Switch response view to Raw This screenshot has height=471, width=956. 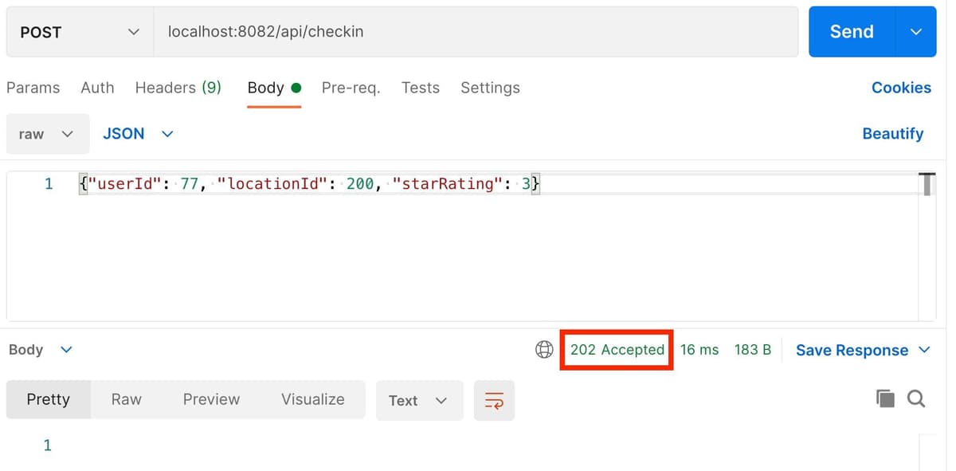point(126,399)
